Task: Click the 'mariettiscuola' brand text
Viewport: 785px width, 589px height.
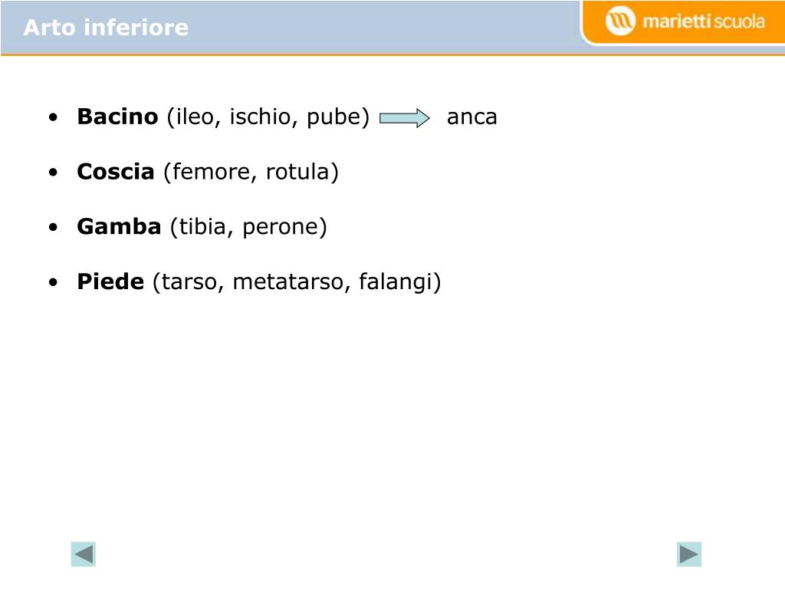Action: point(704,21)
